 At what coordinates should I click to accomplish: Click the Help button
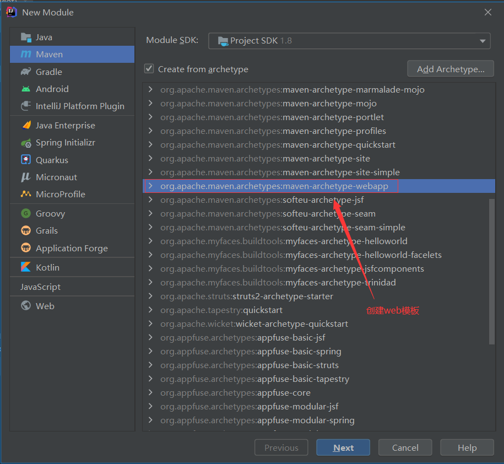tap(467, 447)
